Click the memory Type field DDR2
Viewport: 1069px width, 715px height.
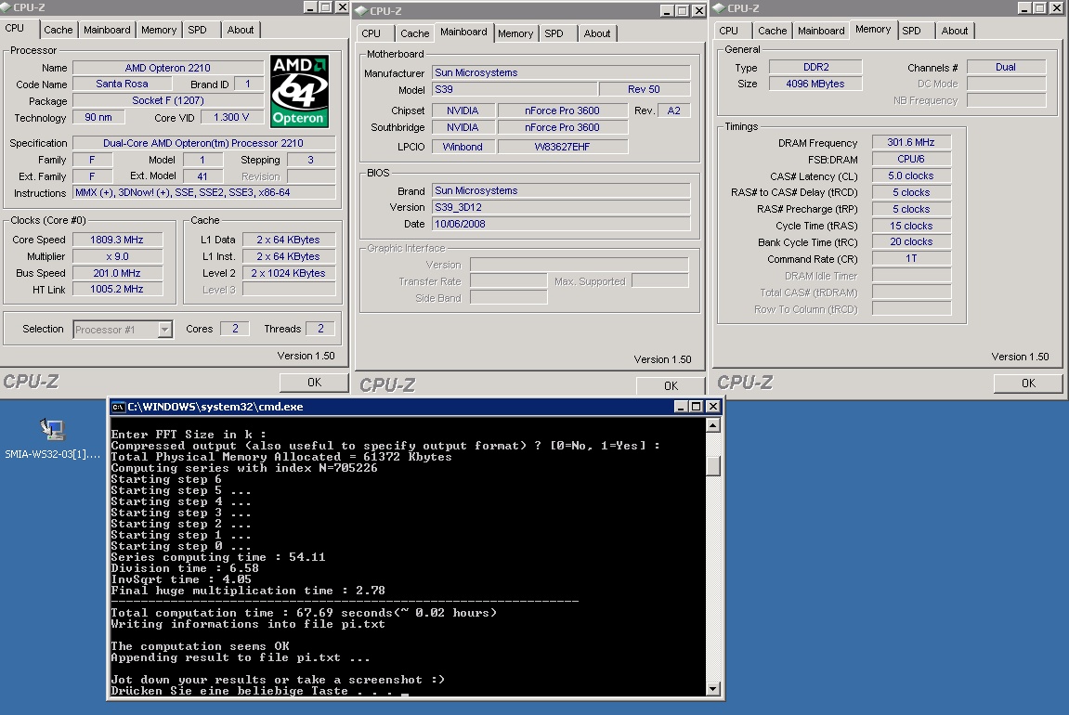click(x=815, y=67)
